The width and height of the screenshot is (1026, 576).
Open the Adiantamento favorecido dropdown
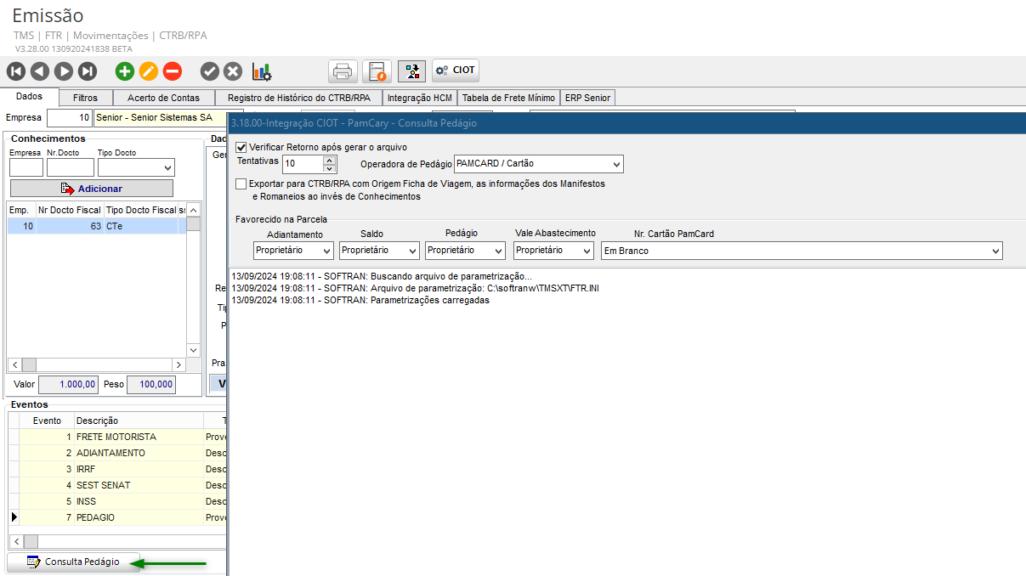point(327,251)
